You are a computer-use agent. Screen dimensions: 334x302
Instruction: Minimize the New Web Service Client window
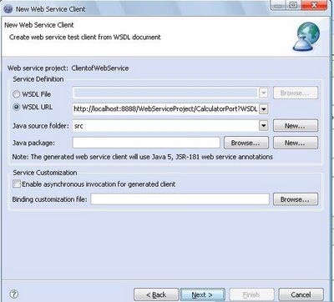[x=278, y=5]
